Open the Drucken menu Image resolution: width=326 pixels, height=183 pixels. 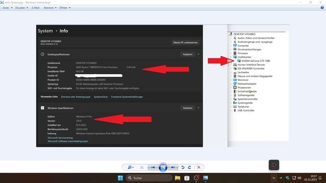(x=21, y=8)
